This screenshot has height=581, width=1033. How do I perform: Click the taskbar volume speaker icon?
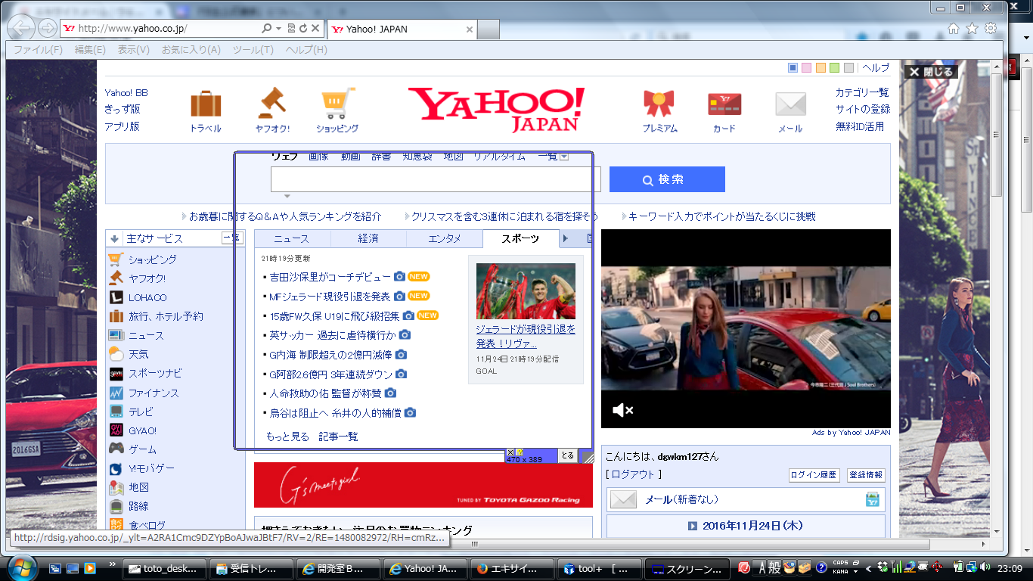click(986, 567)
